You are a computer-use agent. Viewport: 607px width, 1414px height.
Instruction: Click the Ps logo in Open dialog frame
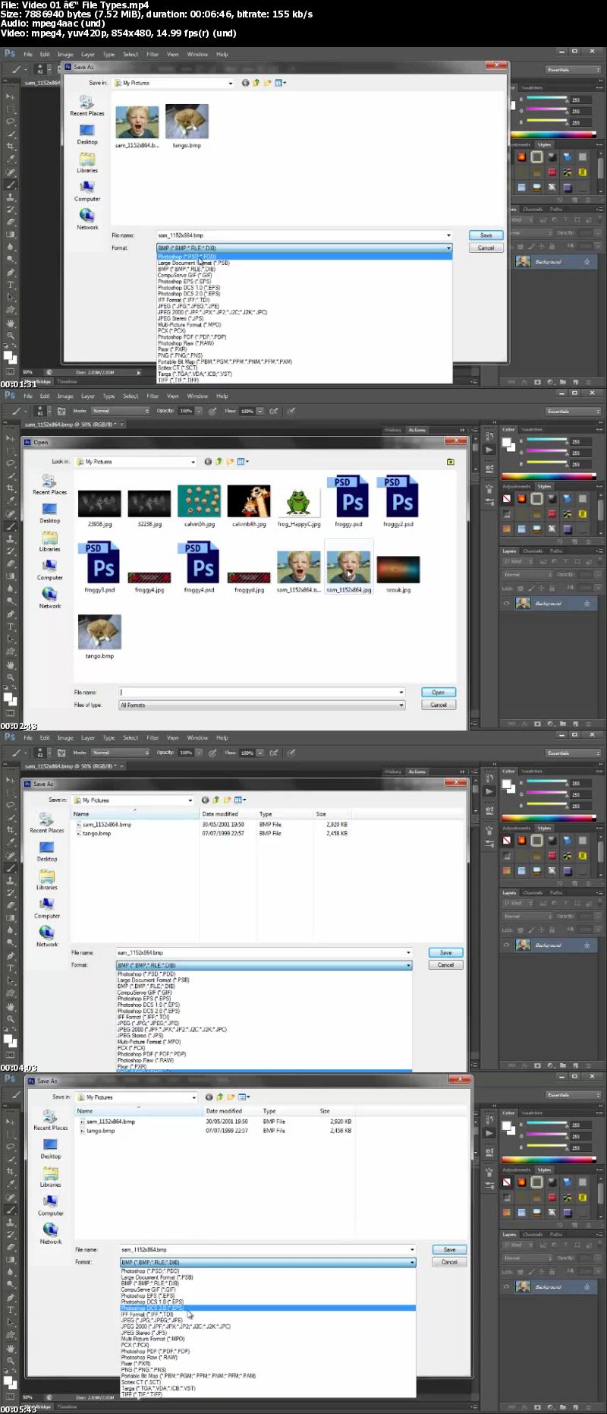pos(10,396)
